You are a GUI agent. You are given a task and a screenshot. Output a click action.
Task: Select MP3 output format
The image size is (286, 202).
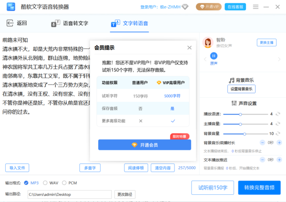pos(26,182)
